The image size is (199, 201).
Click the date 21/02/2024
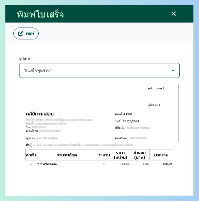pos(131,121)
